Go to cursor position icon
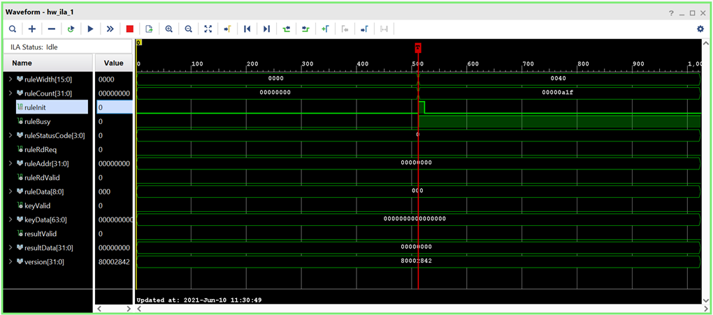Image resolution: width=713 pixels, height=315 pixels. [x=227, y=29]
